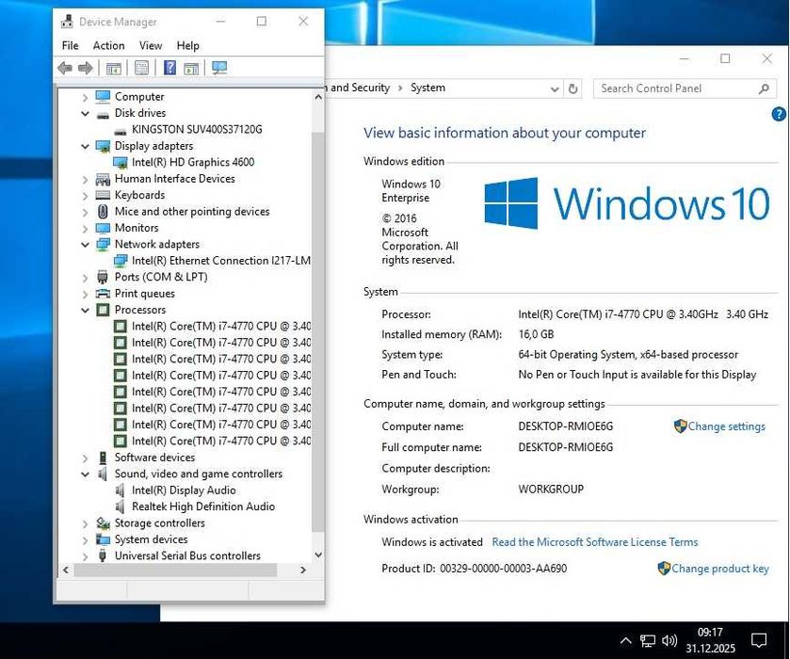Select Intel(R) Display Audio device

[x=184, y=490]
